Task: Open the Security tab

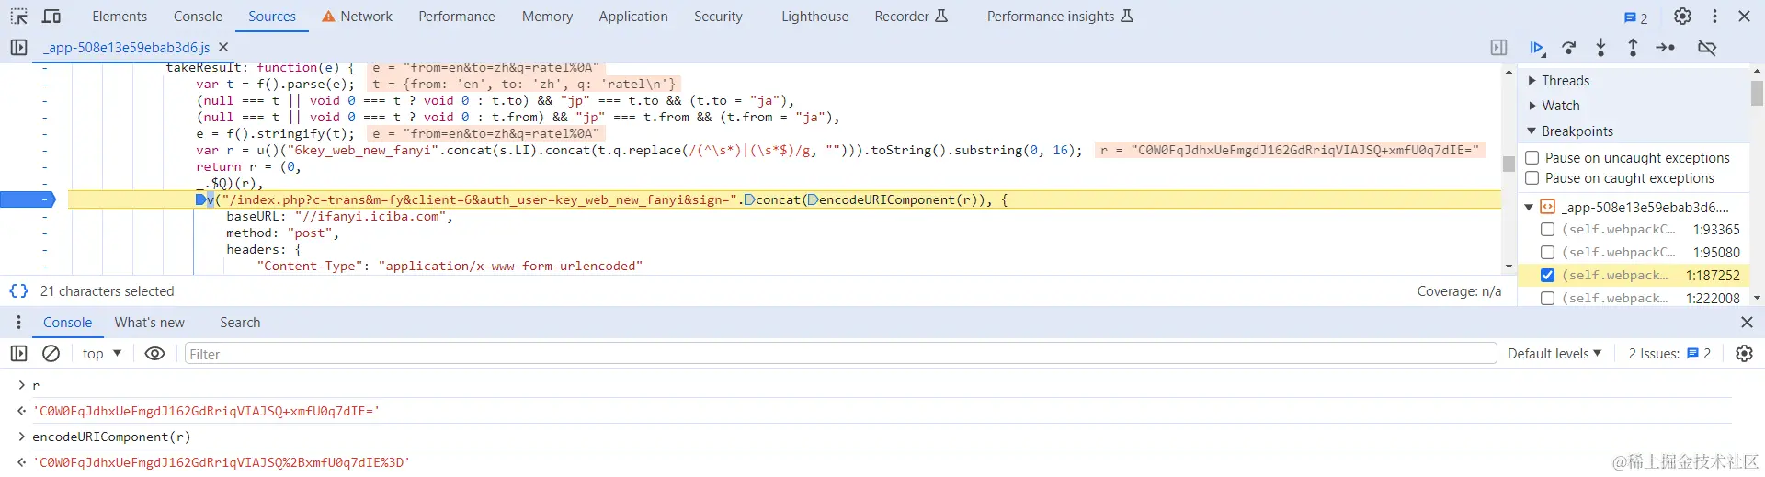Action: [718, 17]
